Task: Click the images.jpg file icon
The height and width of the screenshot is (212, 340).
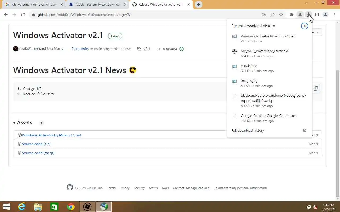Action: click(235, 81)
